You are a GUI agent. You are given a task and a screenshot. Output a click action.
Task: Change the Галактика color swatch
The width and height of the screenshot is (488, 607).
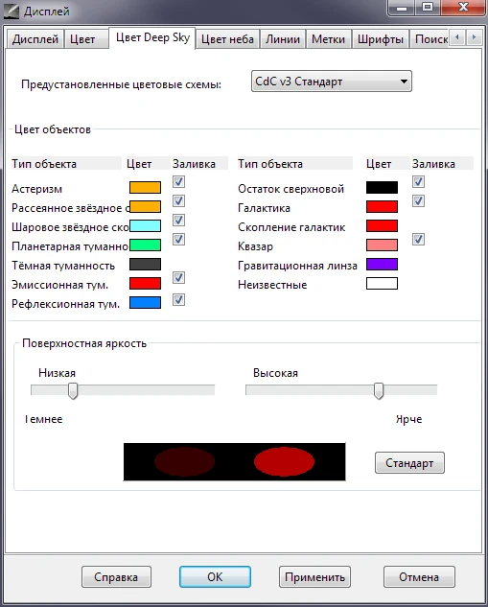[x=382, y=207]
